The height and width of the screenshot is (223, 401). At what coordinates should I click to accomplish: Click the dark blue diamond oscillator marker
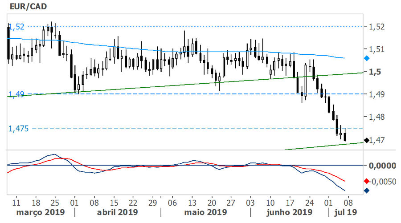coord(366,191)
